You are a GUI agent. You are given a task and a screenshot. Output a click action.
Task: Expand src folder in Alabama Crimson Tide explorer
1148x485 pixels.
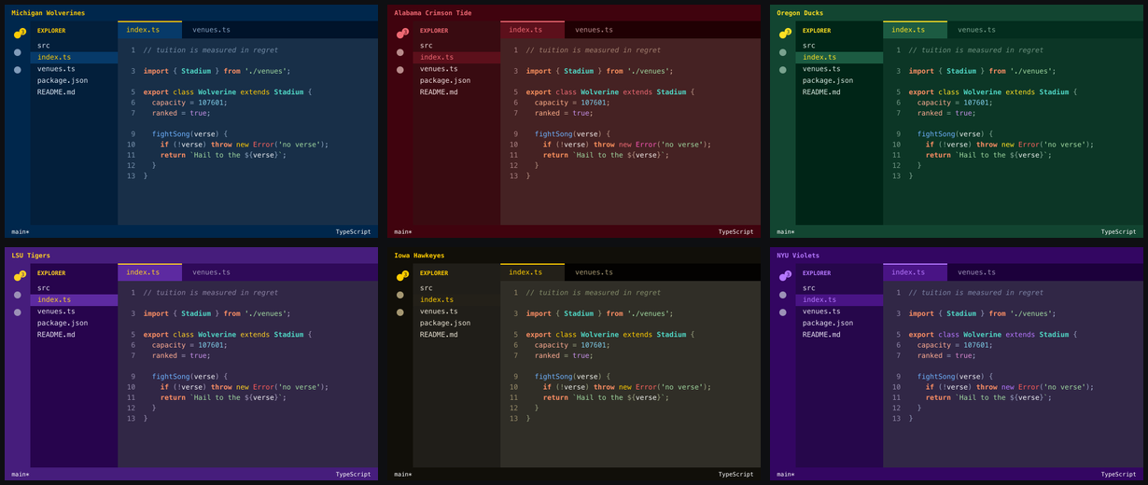tap(456, 46)
